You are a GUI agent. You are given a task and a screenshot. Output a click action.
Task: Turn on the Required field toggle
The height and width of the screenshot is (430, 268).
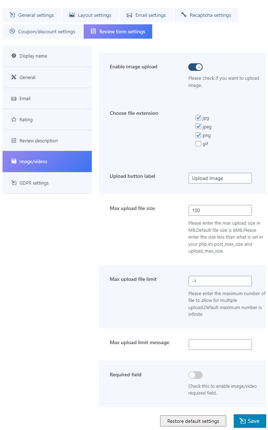point(195,375)
